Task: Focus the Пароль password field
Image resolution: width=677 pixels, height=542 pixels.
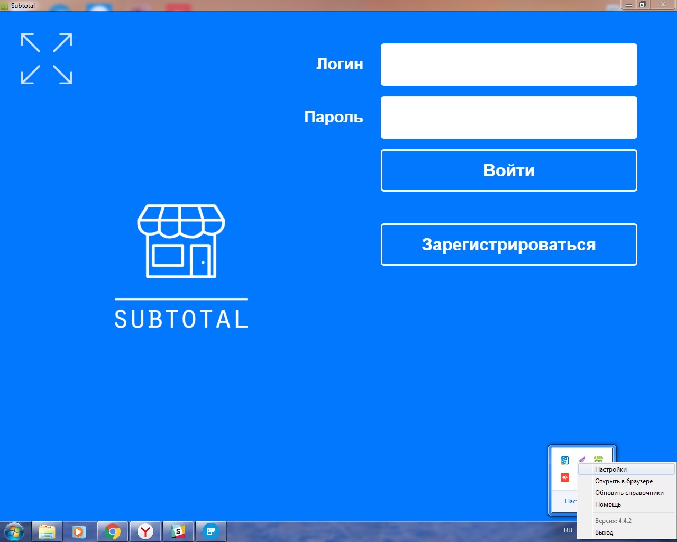Action: pyautogui.click(x=508, y=118)
